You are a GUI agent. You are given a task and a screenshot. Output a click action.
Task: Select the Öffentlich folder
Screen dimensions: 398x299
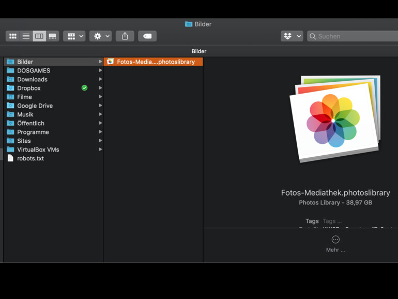[53, 123]
